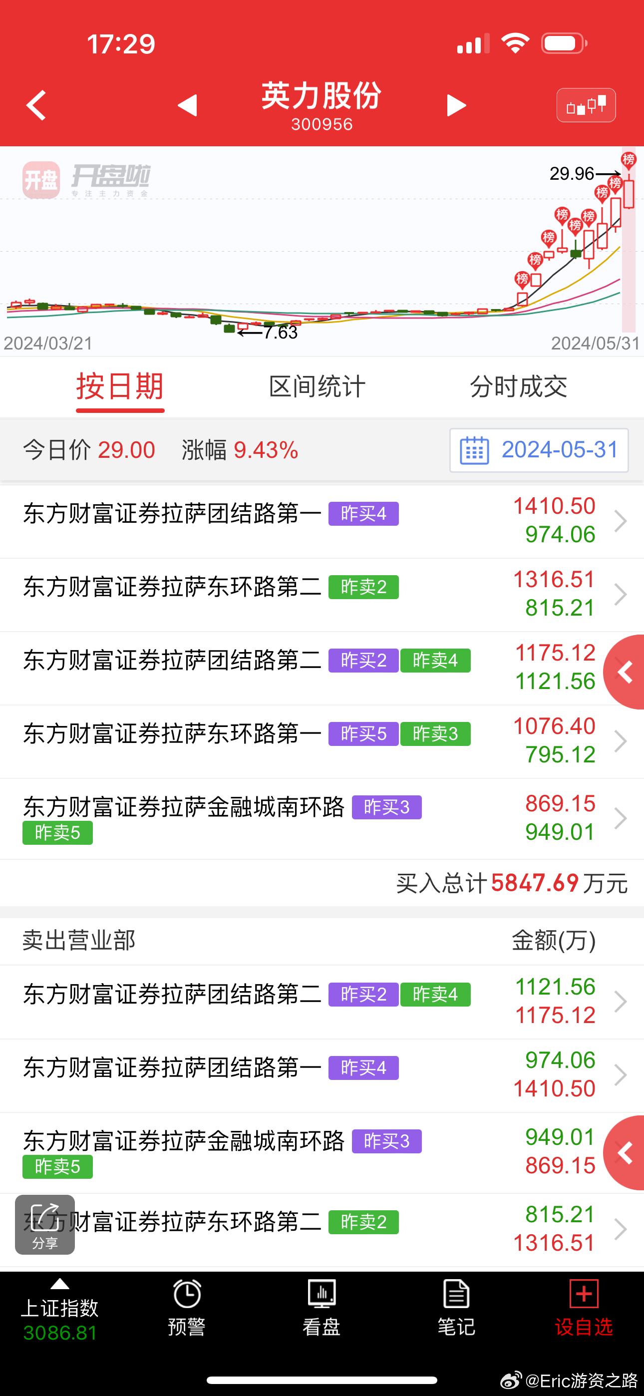Select the 分时成交 tab
Screen dimensions: 644x1396
[519, 387]
